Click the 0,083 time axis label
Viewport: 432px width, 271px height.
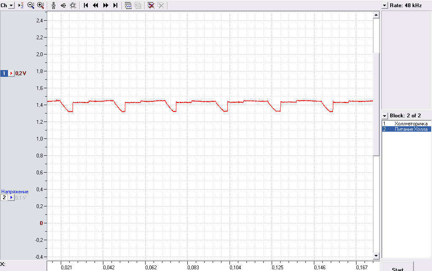[193, 268]
